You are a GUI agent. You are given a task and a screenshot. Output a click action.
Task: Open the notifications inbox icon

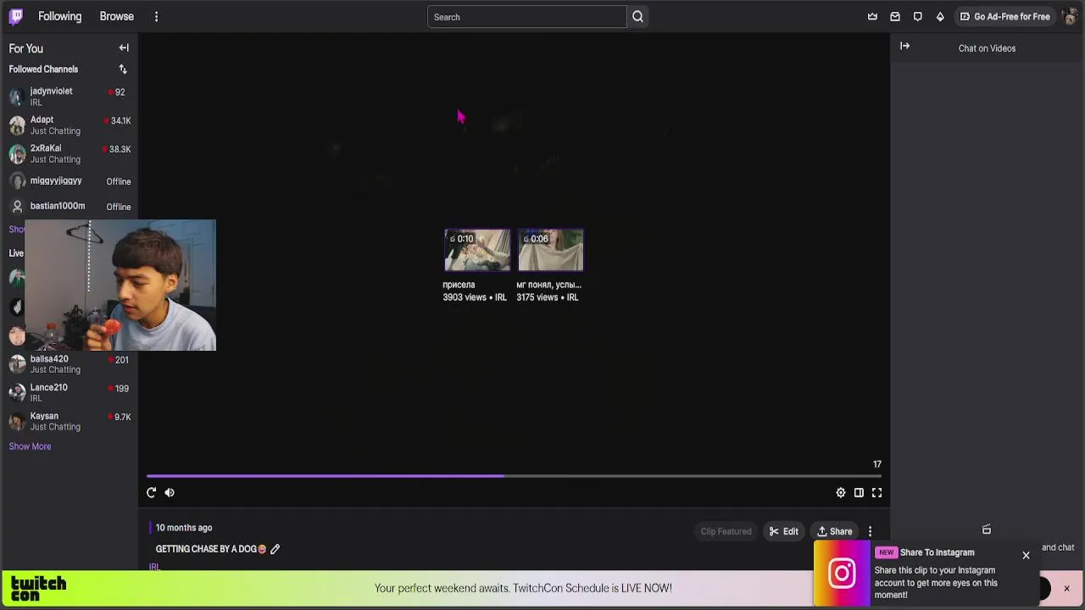point(895,16)
